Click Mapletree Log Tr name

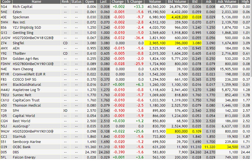point(27,90)
